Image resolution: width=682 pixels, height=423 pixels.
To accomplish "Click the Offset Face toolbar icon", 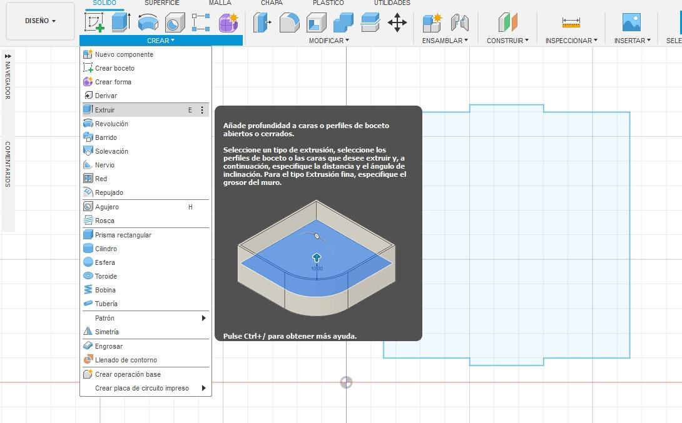I will point(370,22).
